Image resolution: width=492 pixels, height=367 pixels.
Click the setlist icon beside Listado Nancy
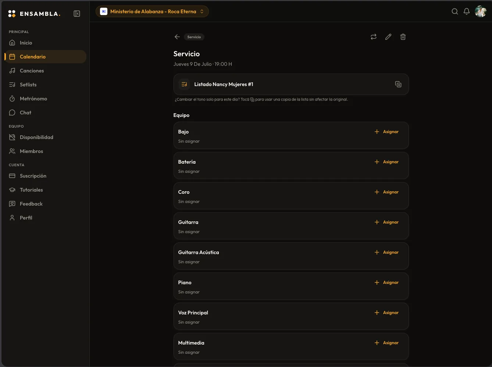point(184,84)
